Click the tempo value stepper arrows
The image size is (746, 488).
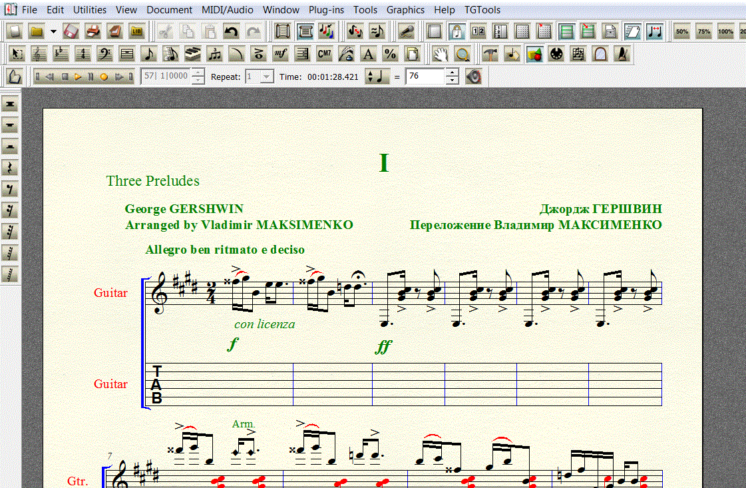coord(453,76)
